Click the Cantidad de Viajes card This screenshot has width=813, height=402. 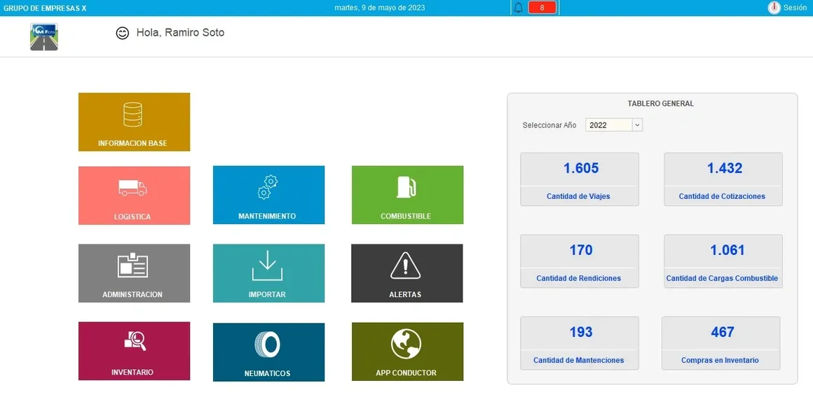click(x=580, y=179)
